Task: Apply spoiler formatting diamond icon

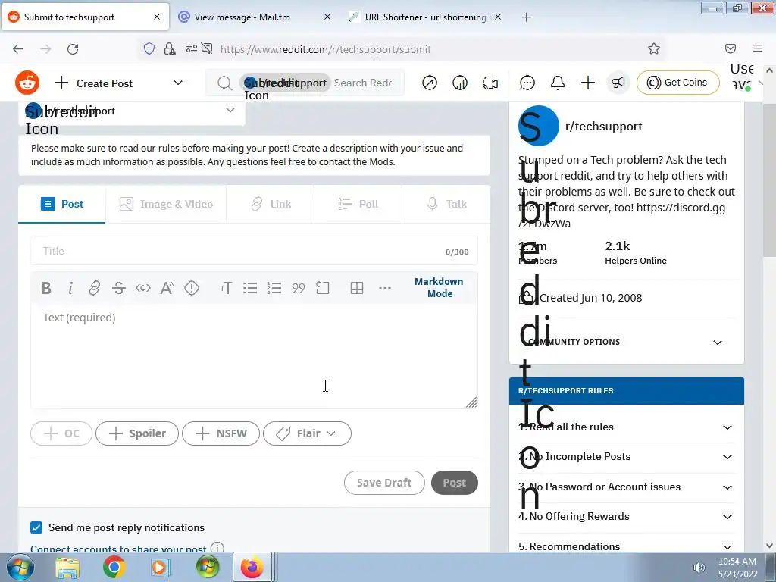Action: tap(192, 288)
